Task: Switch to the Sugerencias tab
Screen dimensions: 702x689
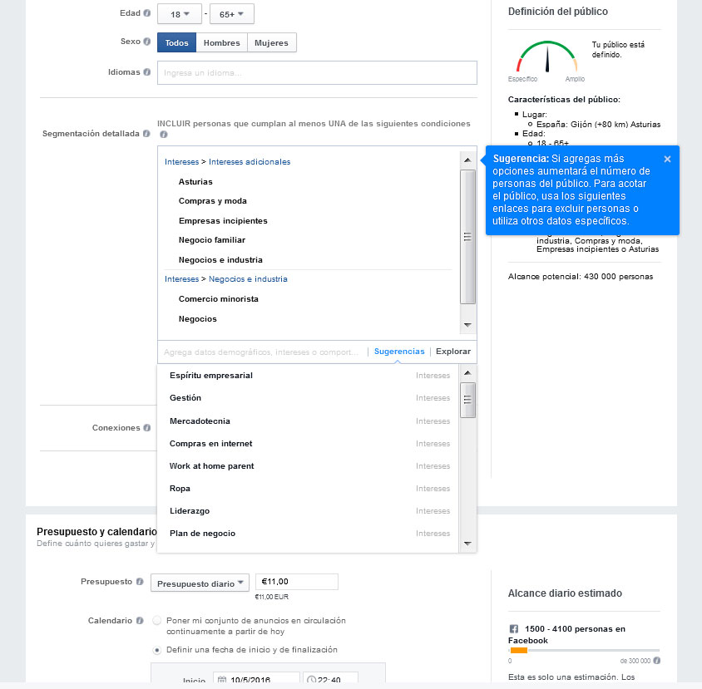Action: pos(399,352)
